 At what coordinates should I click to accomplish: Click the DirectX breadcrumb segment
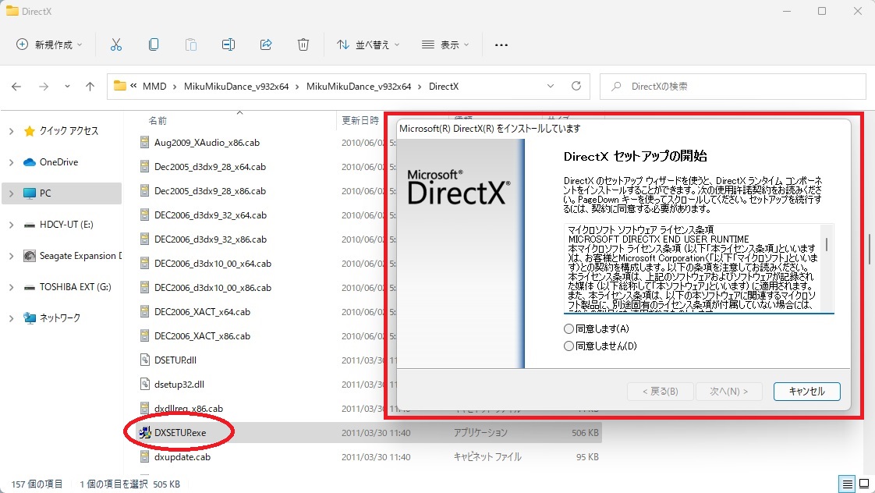click(444, 87)
